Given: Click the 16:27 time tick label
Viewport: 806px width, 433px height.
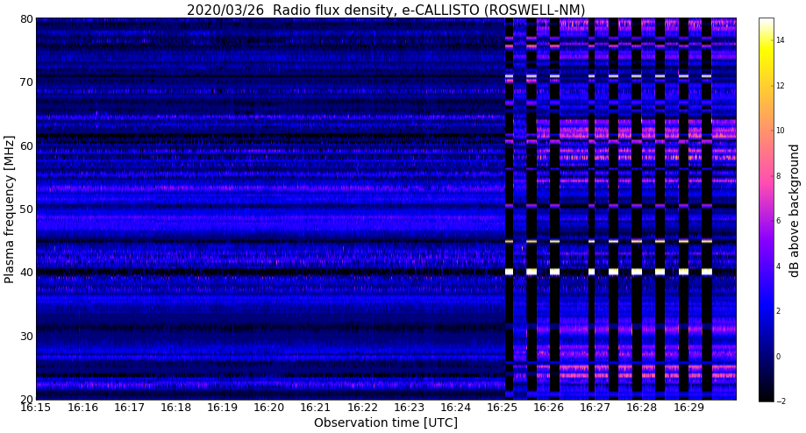Looking at the screenshot, I should (596, 408).
